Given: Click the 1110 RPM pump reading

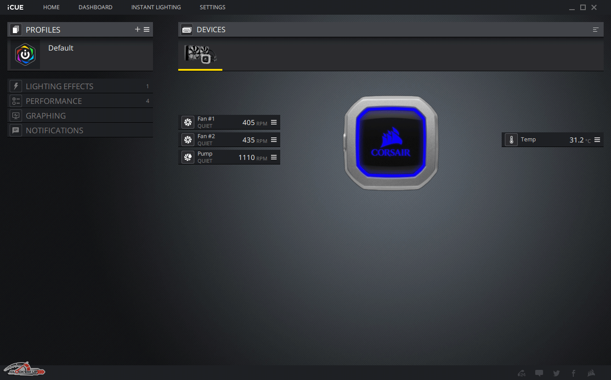Looking at the screenshot, I should (253, 158).
